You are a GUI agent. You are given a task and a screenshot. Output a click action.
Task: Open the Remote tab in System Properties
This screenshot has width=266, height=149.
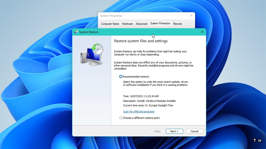coord(177,24)
